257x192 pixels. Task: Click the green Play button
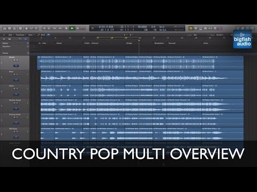[x=72, y=28]
